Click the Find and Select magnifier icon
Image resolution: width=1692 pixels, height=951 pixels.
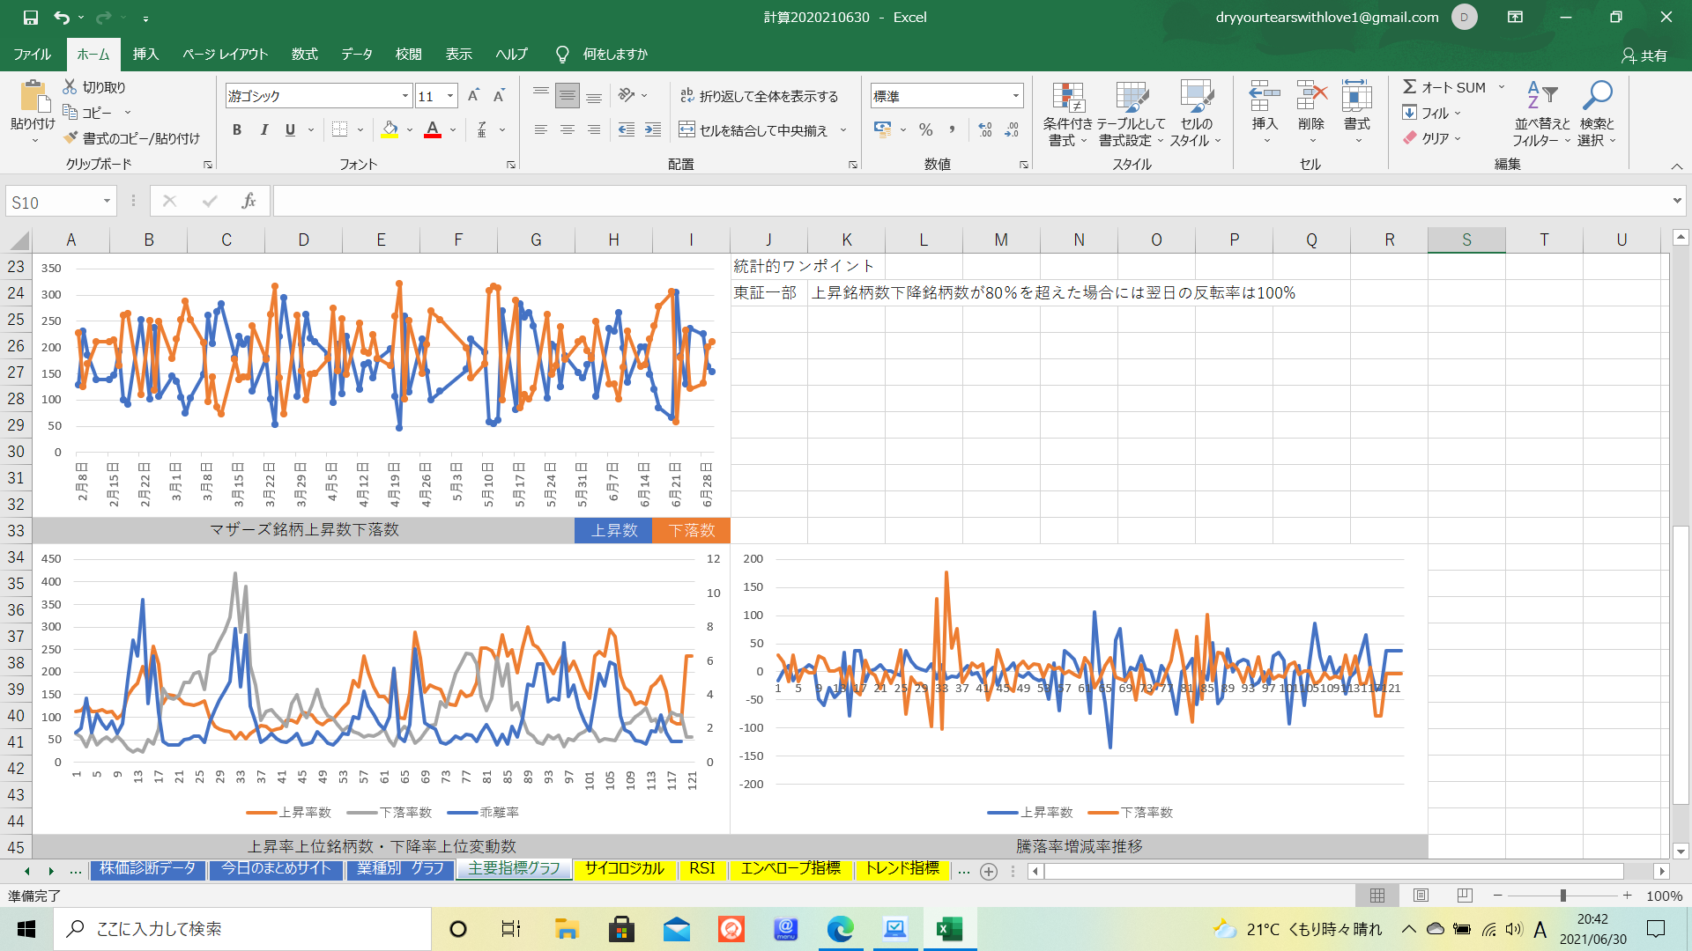tap(1597, 96)
